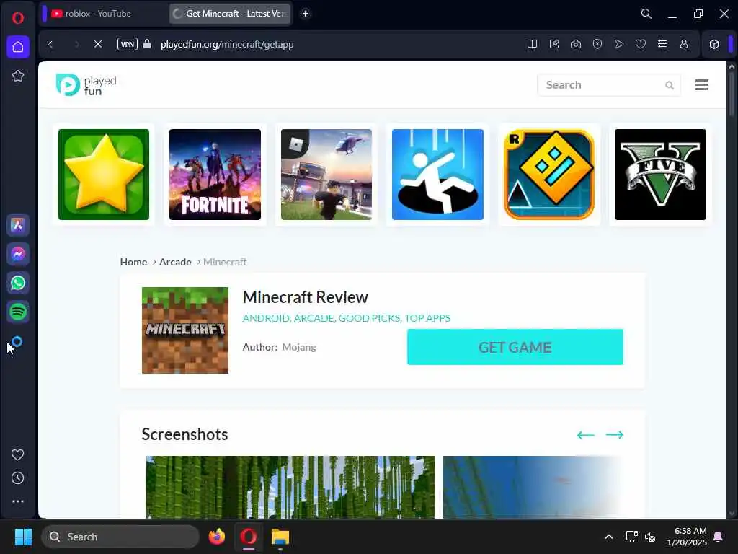Open File Explorer from the taskbar

click(x=280, y=537)
